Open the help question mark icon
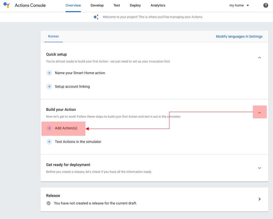The width and height of the screenshot is (273, 219). point(266,5)
